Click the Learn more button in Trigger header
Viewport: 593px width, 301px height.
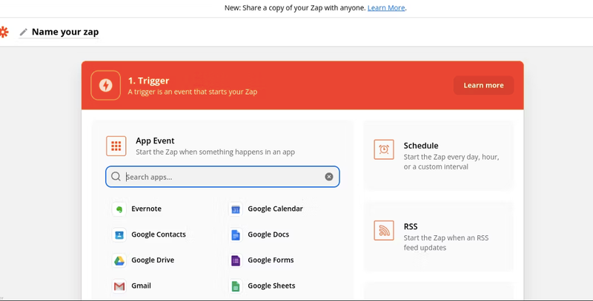pyautogui.click(x=484, y=85)
